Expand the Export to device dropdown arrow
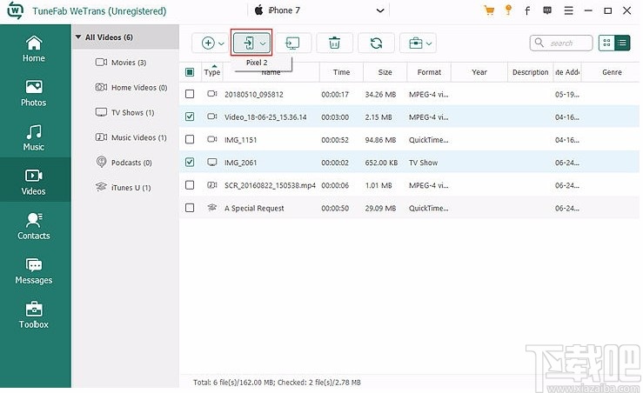 coord(263,43)
